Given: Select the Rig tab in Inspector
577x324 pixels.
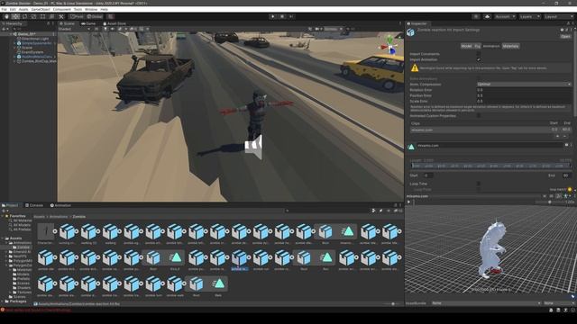Looking at the screenshot, I should click(x=477, y=46).
